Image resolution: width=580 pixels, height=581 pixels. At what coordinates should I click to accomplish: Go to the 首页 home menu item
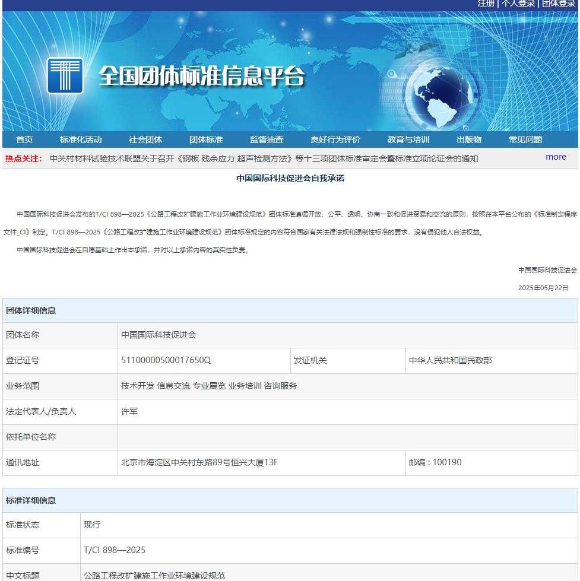point(24,139)
